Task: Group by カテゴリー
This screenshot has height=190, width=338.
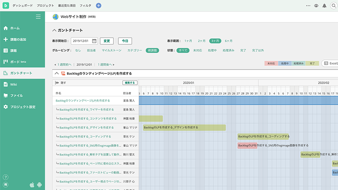Action: pos(135,51)
